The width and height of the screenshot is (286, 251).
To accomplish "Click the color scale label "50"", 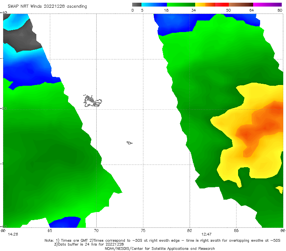I will point(228,10).
